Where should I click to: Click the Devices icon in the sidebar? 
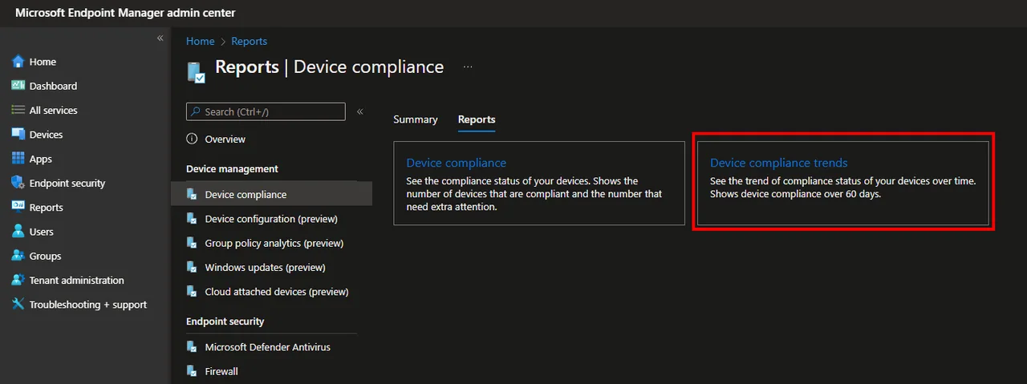[18, 135]
